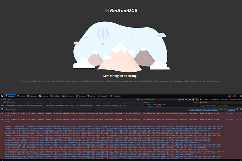Clear console output with trash icon
The width and height of the screenshot is (242, 161).
tap(2, 109)
